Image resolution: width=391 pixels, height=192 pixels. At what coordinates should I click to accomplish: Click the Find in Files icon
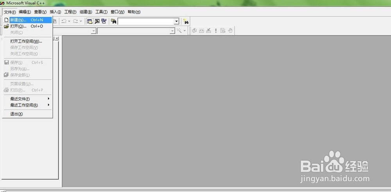(114, 22)
